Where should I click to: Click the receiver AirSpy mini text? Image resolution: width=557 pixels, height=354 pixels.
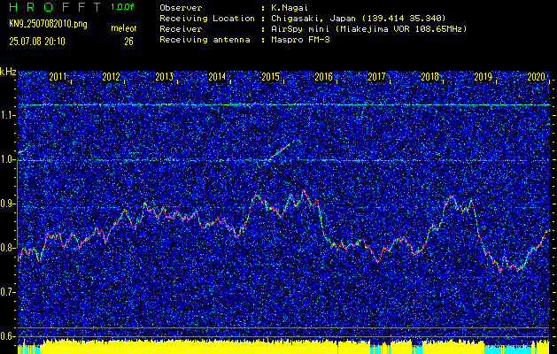point(369,29)
